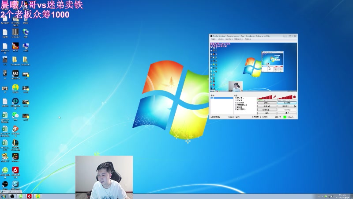This screenshot has height=199, width=353.
Task: Open the Computer monitor desktop icon
Action: (x=26, y=46)
